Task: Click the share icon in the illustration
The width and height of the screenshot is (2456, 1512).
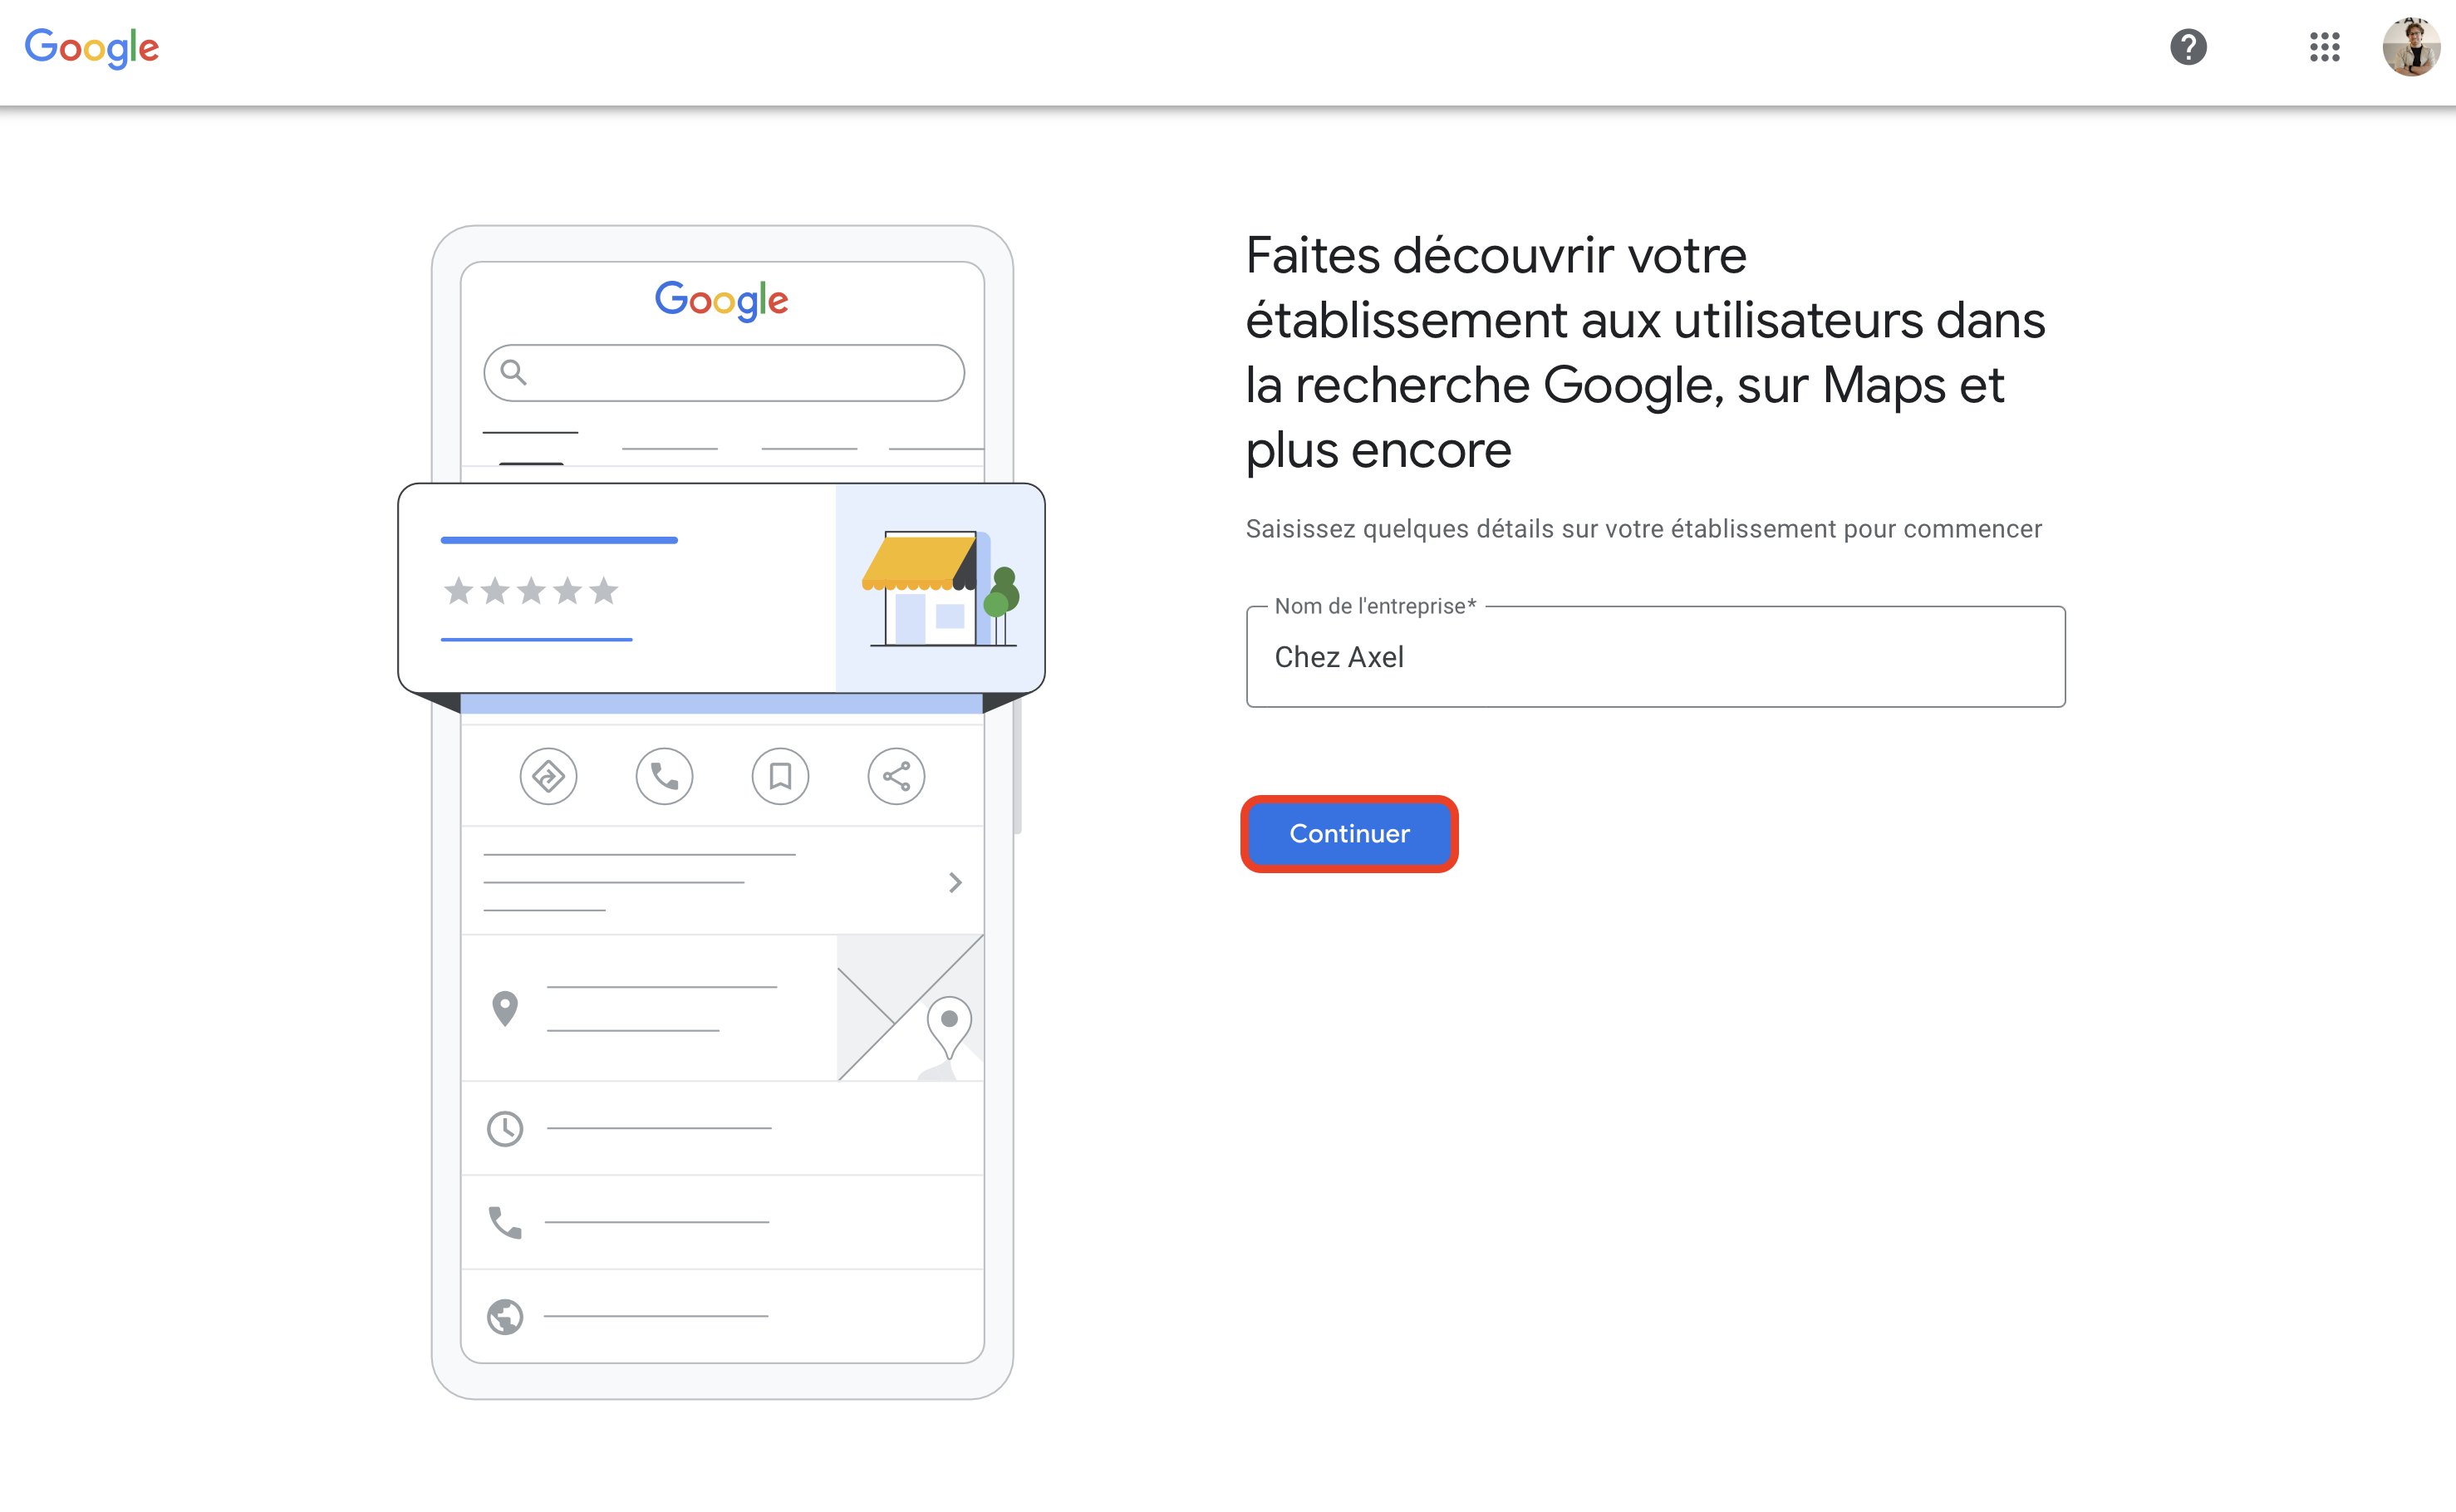Action: [x=896, y=776]
